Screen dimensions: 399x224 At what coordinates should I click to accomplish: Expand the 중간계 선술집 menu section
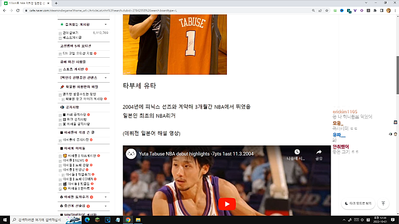click(x=106, y=205)
